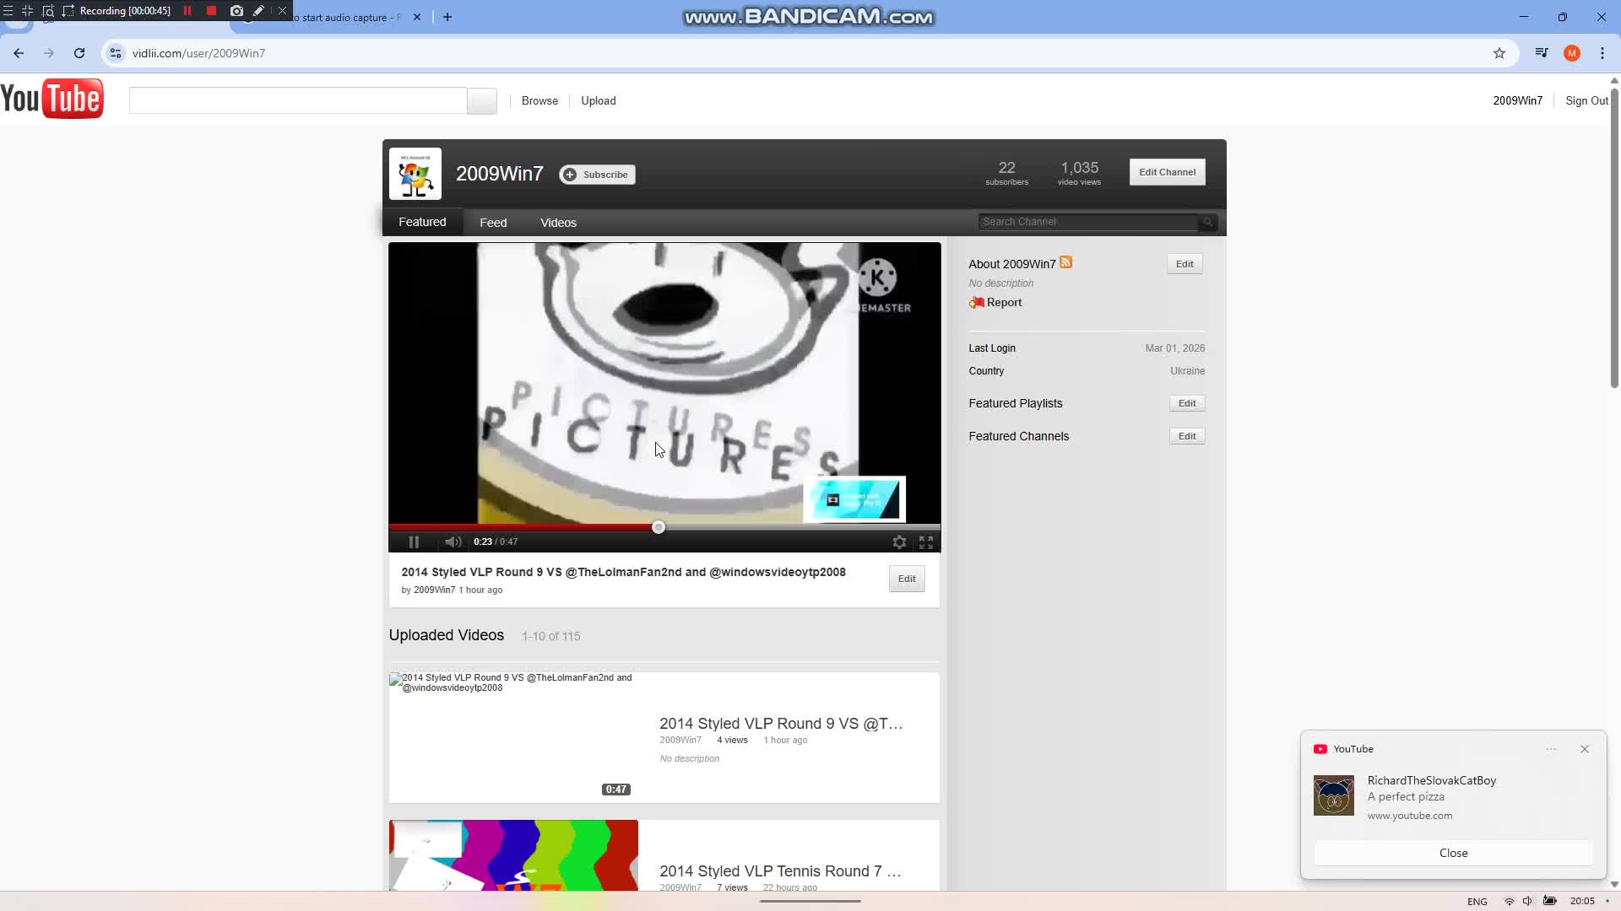The image size is (1621, 911).
Task: Stop the Bandicam recording
Action: pos(211,11)
